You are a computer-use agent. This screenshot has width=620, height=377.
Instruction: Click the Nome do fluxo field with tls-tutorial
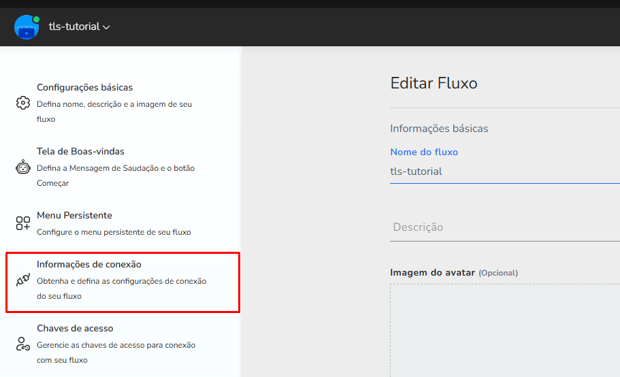click(504, 171)
